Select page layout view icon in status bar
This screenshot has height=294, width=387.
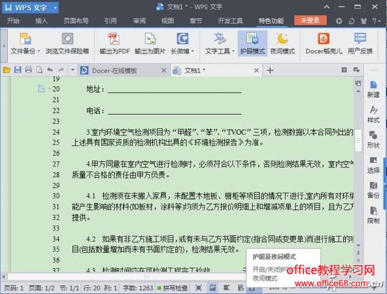point(212,288)
